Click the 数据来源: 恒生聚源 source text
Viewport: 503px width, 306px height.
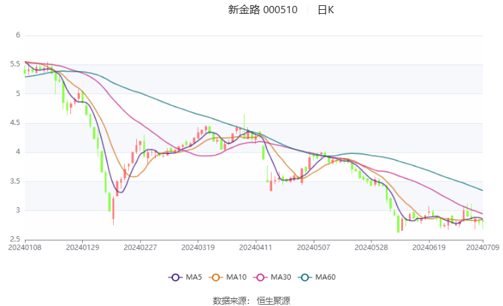pyautogui.click(x=251, y=301)
